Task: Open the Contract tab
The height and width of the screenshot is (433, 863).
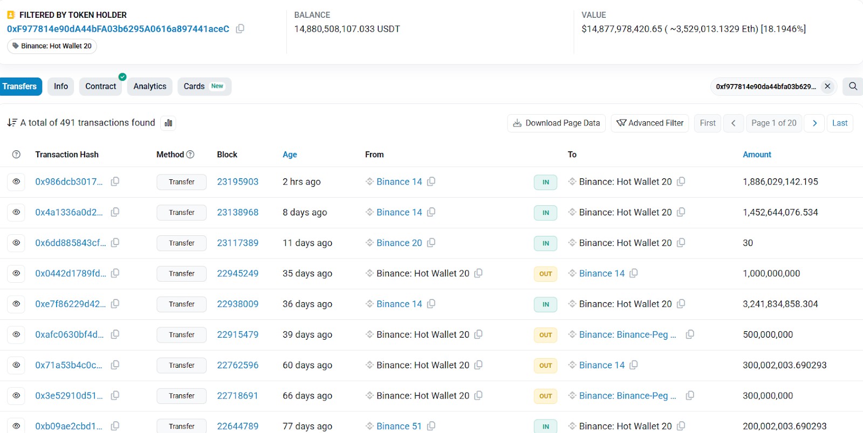Action: coord(101,86)
